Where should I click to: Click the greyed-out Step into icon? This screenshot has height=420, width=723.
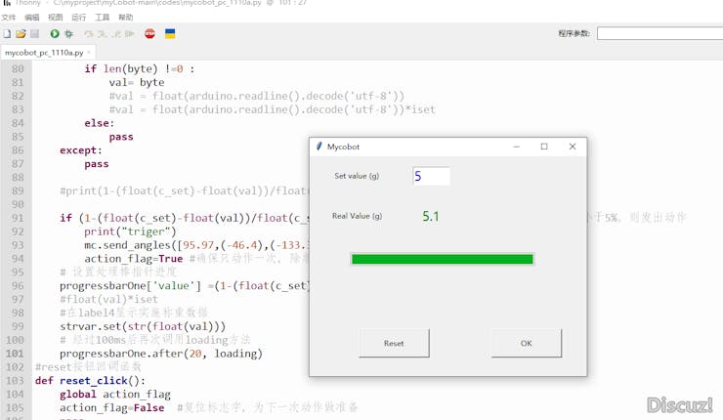tap(102, 33)
